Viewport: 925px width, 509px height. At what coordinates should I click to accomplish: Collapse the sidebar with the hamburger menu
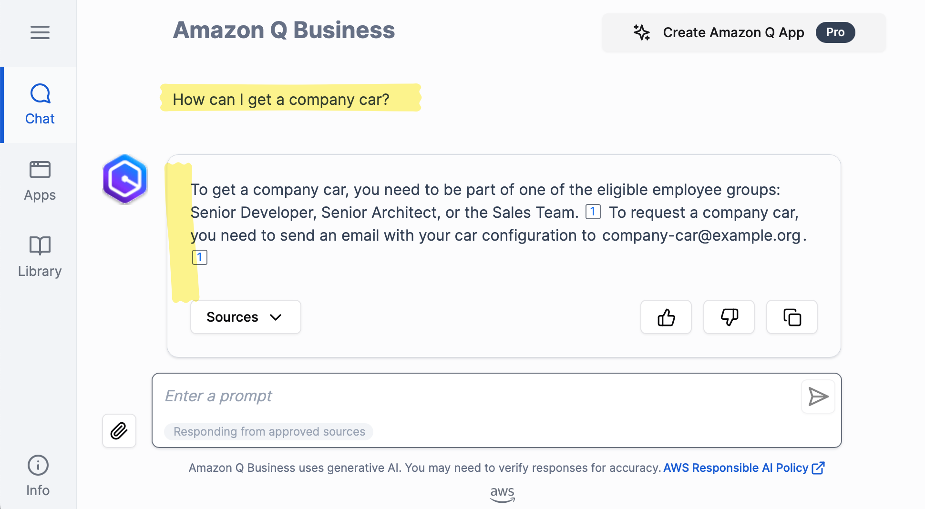click(40, 32)
